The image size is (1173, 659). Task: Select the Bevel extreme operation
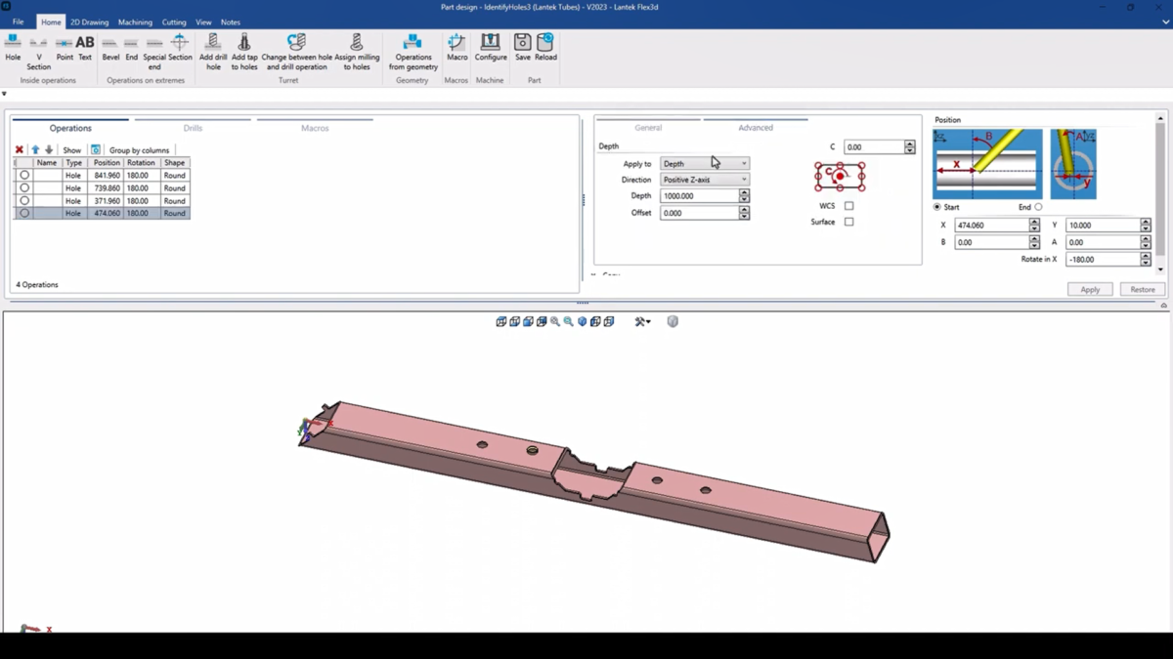pyautogui.click(x=110, y=49)
